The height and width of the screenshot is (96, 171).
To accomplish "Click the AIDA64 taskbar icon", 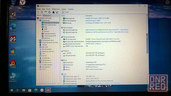I will tap(48, 90).
